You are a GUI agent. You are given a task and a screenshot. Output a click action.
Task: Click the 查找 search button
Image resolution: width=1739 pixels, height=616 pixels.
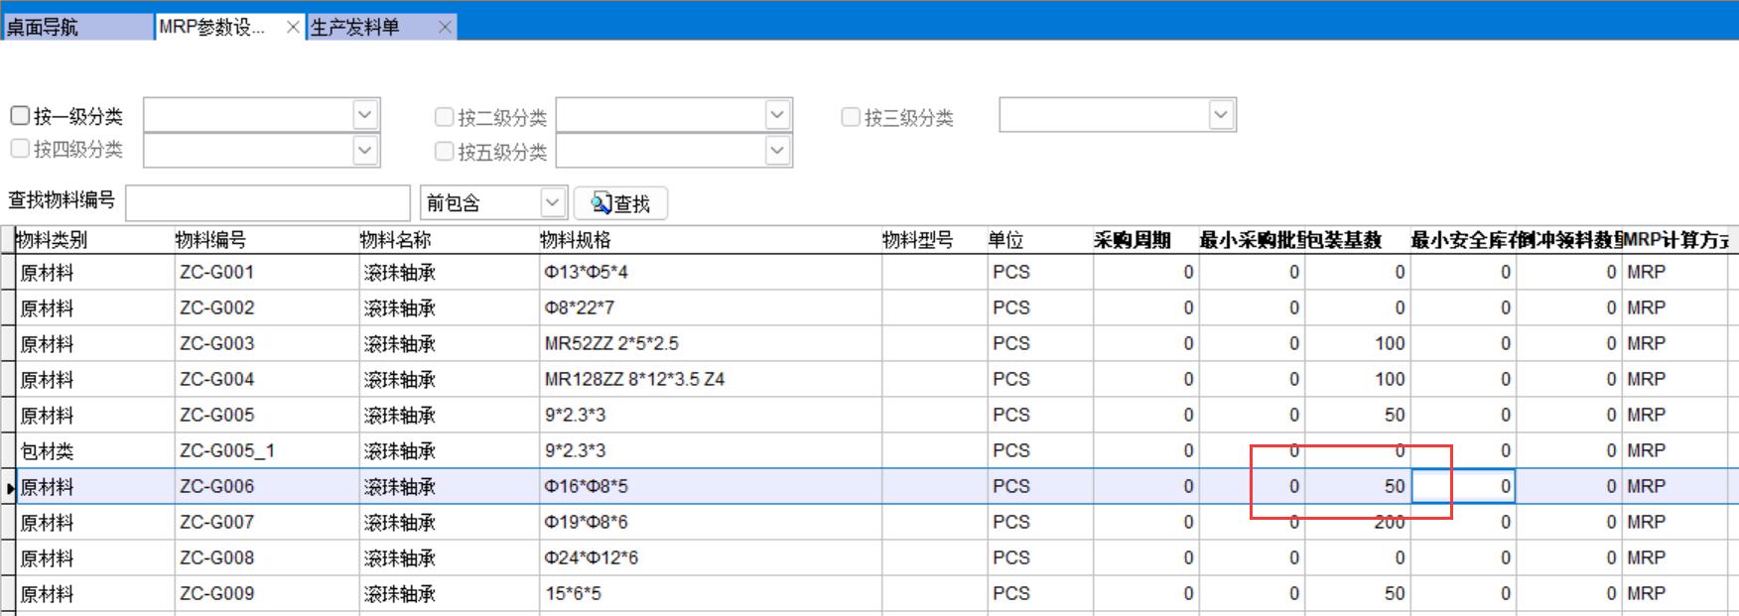pyautogui.click(x=620, y=203)
